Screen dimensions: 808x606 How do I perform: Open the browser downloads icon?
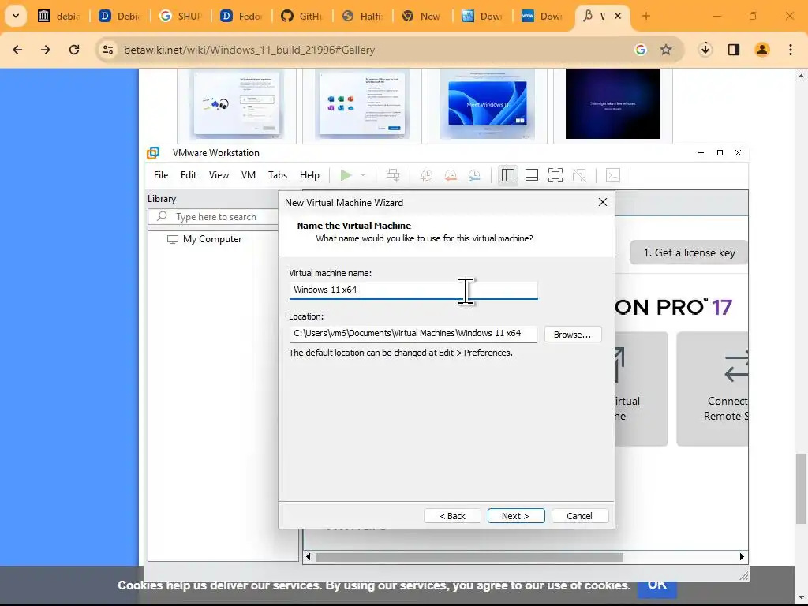coord(705,50)
